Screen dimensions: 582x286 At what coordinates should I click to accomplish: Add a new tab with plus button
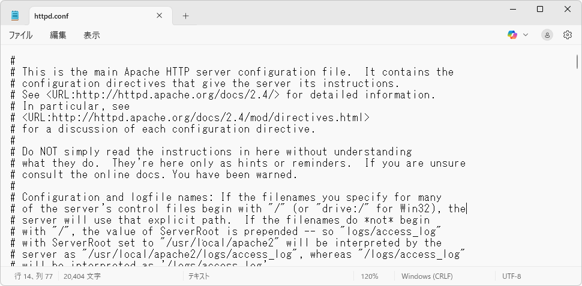point(185,16)
